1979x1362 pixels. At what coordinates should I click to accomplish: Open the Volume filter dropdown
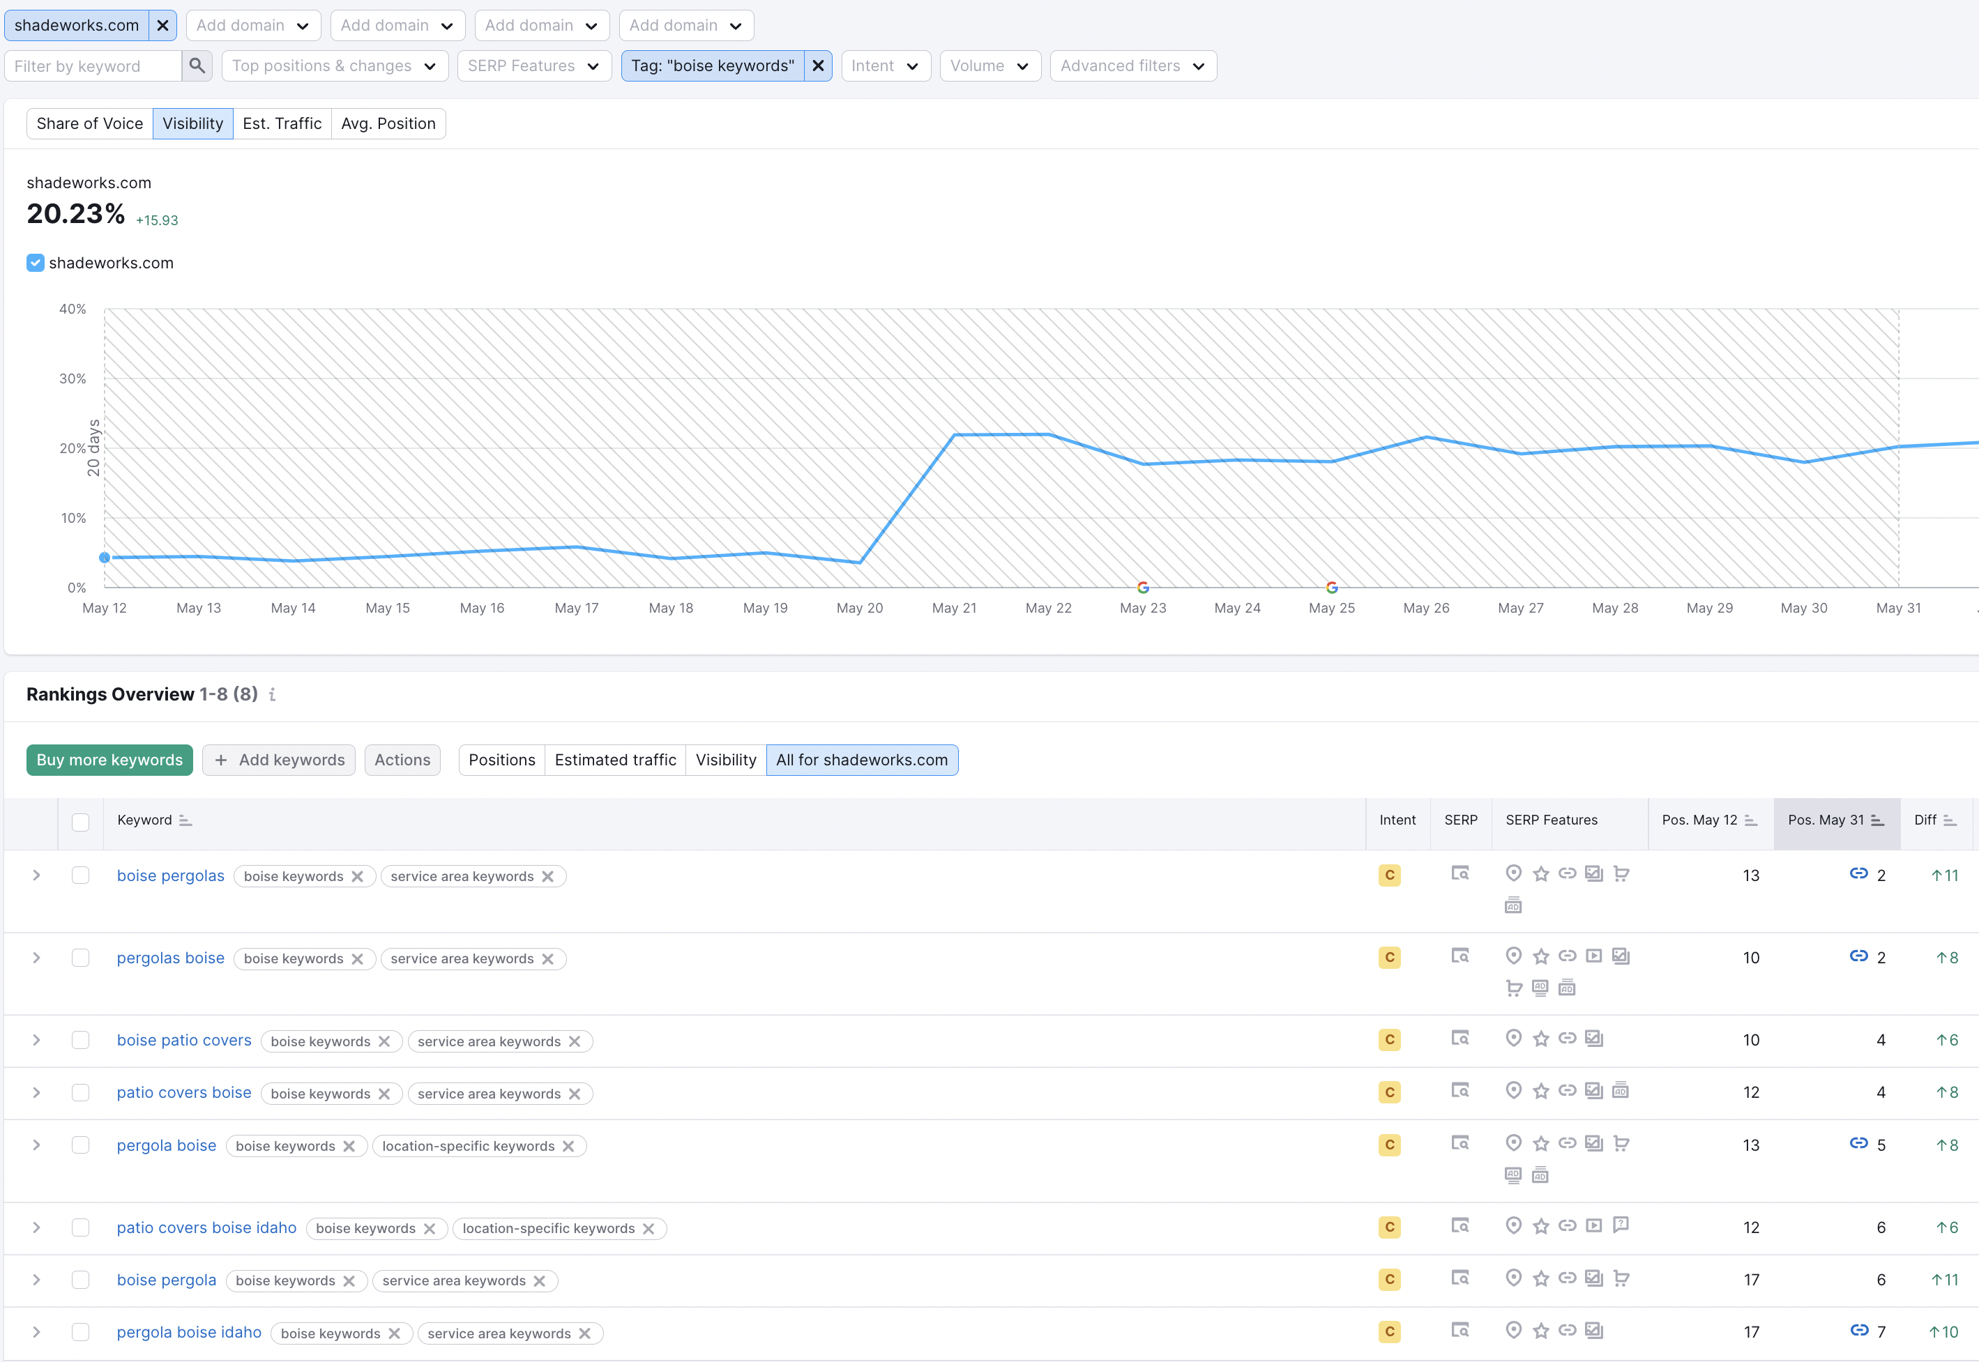click(989, 66)
